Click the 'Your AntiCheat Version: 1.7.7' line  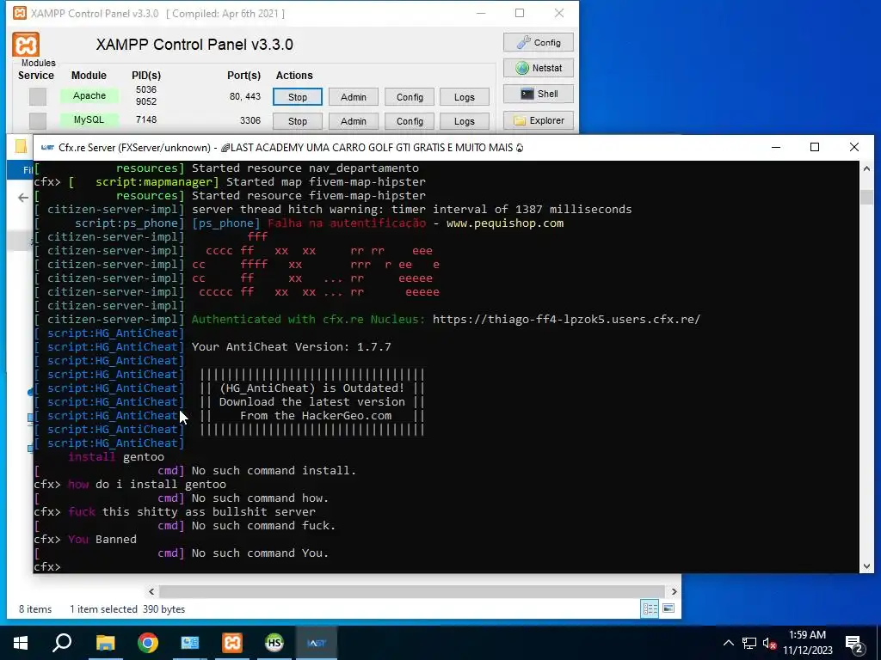coord(291,347)
